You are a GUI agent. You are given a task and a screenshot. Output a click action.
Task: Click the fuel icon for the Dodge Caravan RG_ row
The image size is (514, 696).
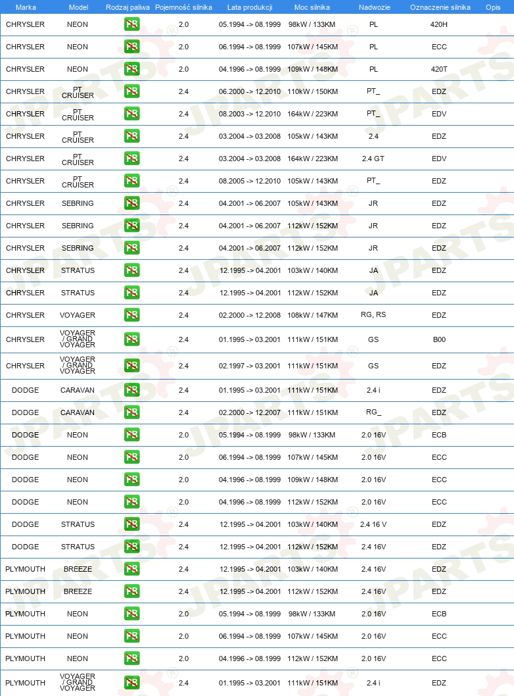pos(131,412)
